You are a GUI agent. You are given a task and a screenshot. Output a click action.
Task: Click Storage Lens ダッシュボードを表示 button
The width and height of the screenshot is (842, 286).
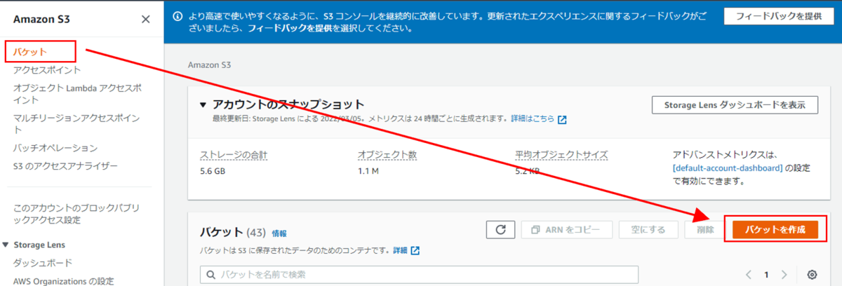tap(735, 104)
